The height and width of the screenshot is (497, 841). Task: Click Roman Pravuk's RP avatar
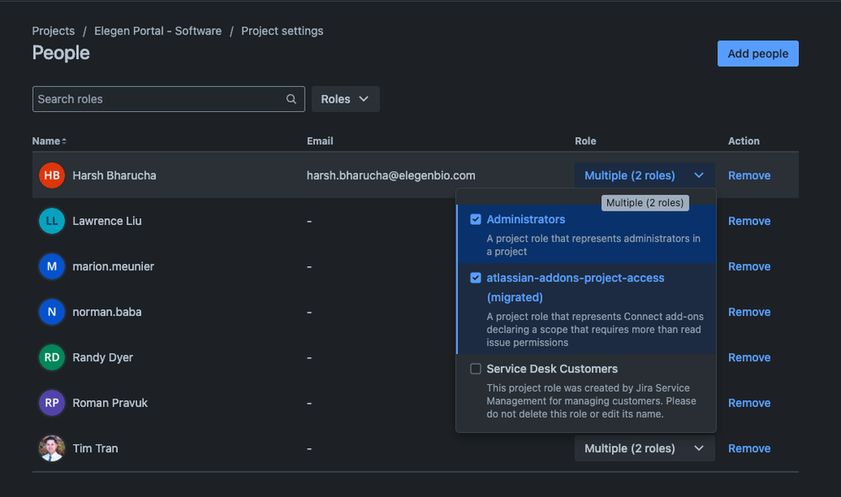pos(52,403)
